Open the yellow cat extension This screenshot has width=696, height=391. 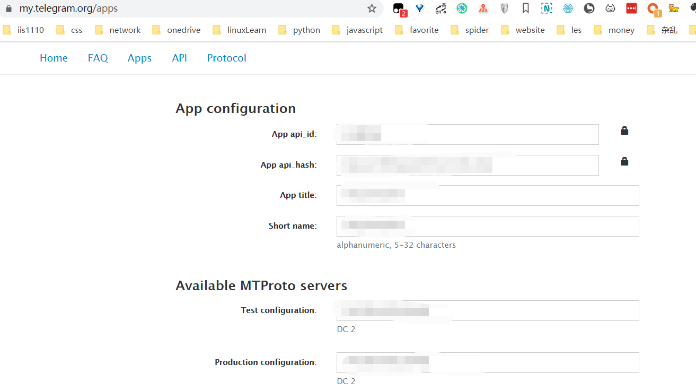(x=674, y=8)
